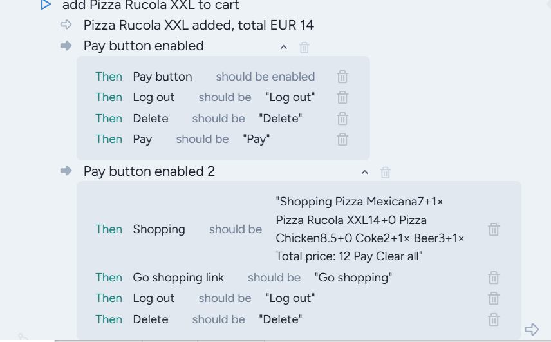Edit the "Go shopping" expected value
Viewport: 551px width, 342px height.
353,278
